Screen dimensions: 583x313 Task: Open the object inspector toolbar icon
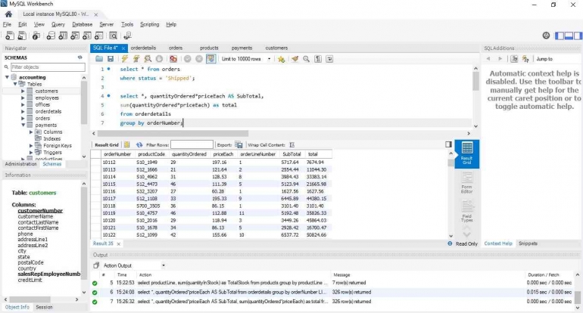[x=36, y=36]
